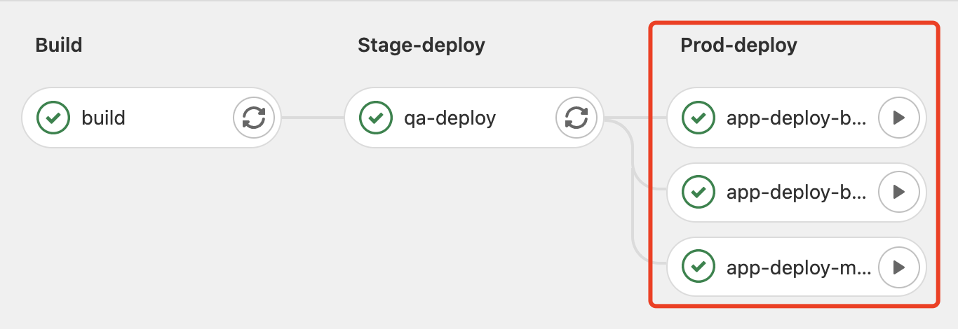958x329 pixels.
Task: Click the qa-deploy passed checkmark icon
Action: 376,118
